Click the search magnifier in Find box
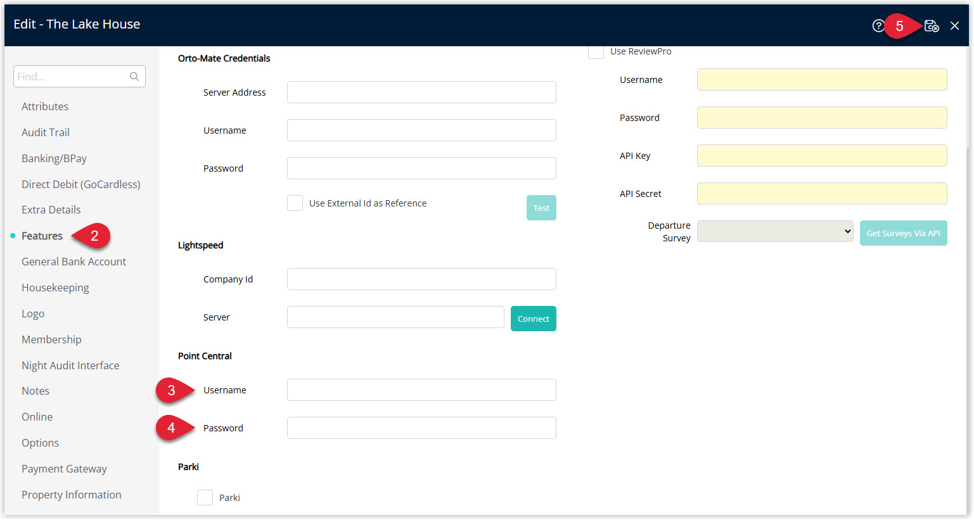974x520 pixels. pos(134,77)
